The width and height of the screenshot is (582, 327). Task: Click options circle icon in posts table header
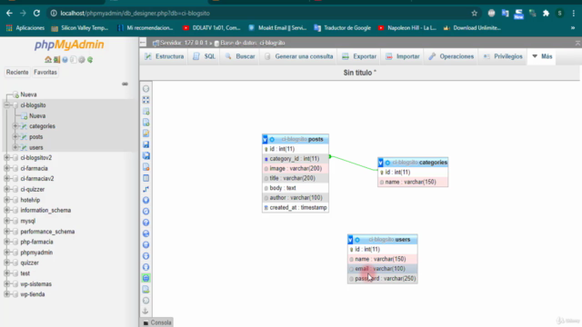272,139
